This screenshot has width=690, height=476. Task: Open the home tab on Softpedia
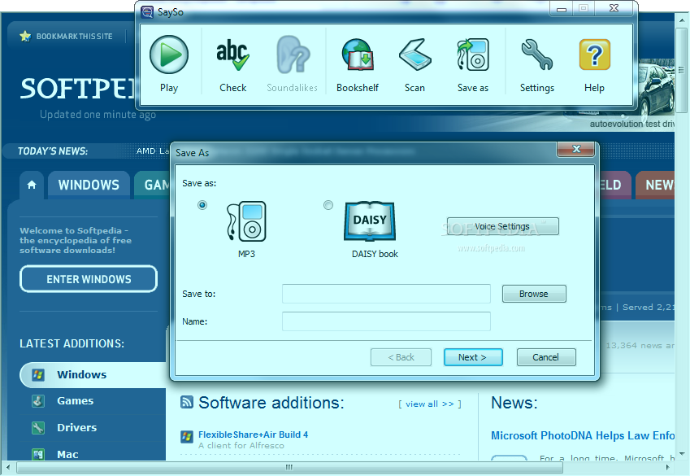pyautogui.click(x=32, y=185)
